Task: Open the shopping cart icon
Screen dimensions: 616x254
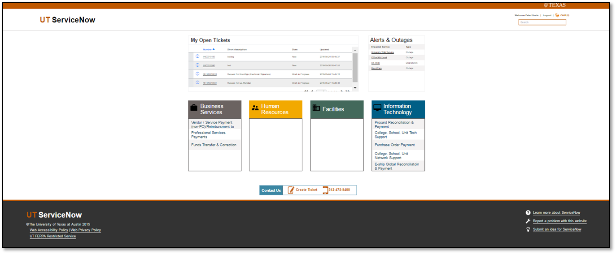Action: [x=557, y=15]
